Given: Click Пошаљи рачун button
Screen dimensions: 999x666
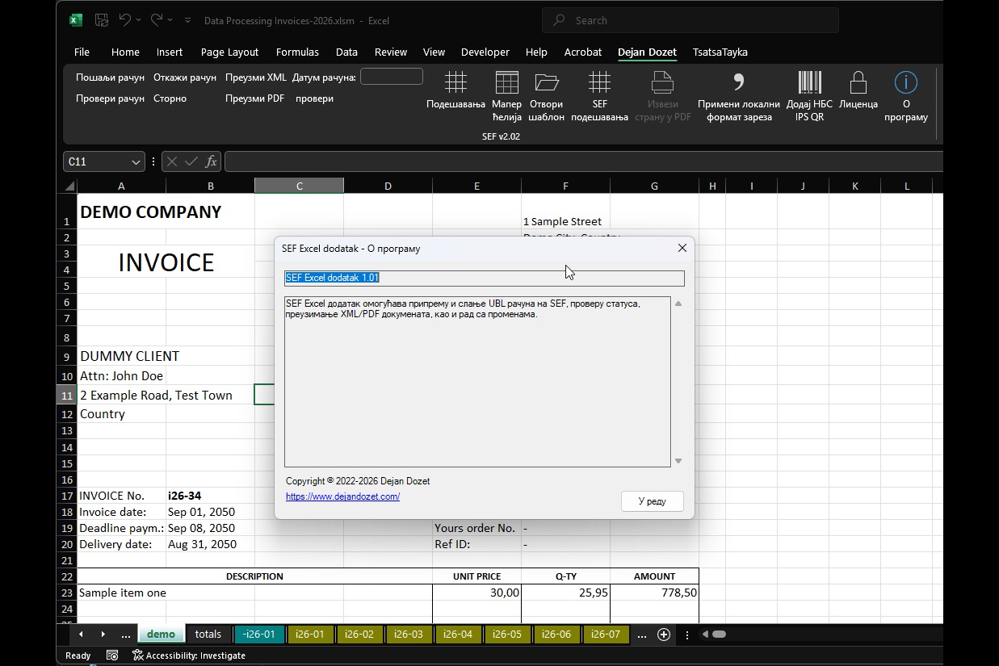Looking at the screenshot, I should pos(111,77).
